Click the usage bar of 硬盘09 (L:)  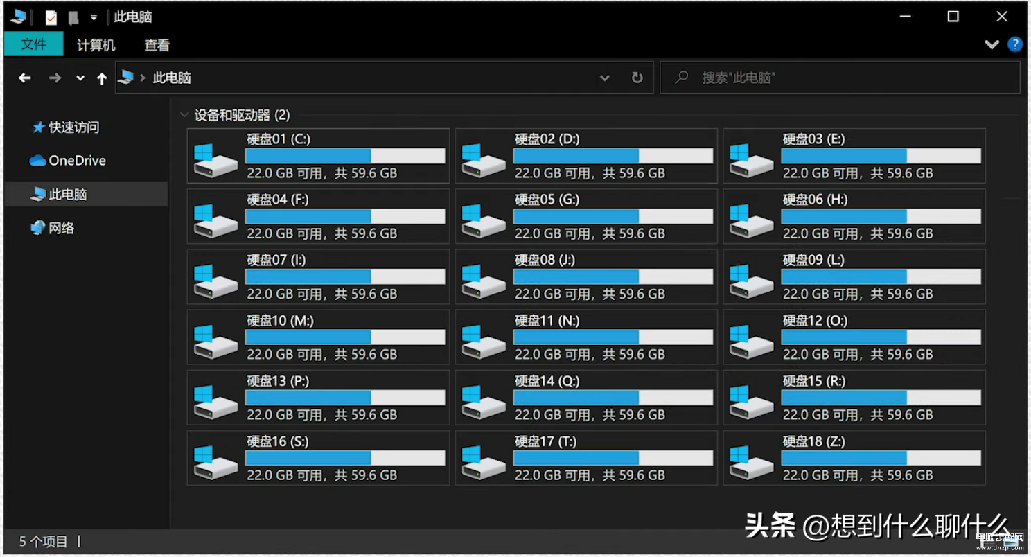[x=881, y=276]
